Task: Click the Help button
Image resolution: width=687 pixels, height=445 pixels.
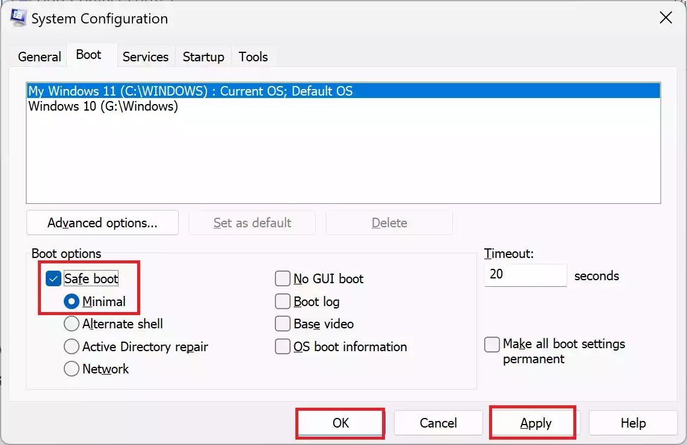Action: (x=633, y=422)
